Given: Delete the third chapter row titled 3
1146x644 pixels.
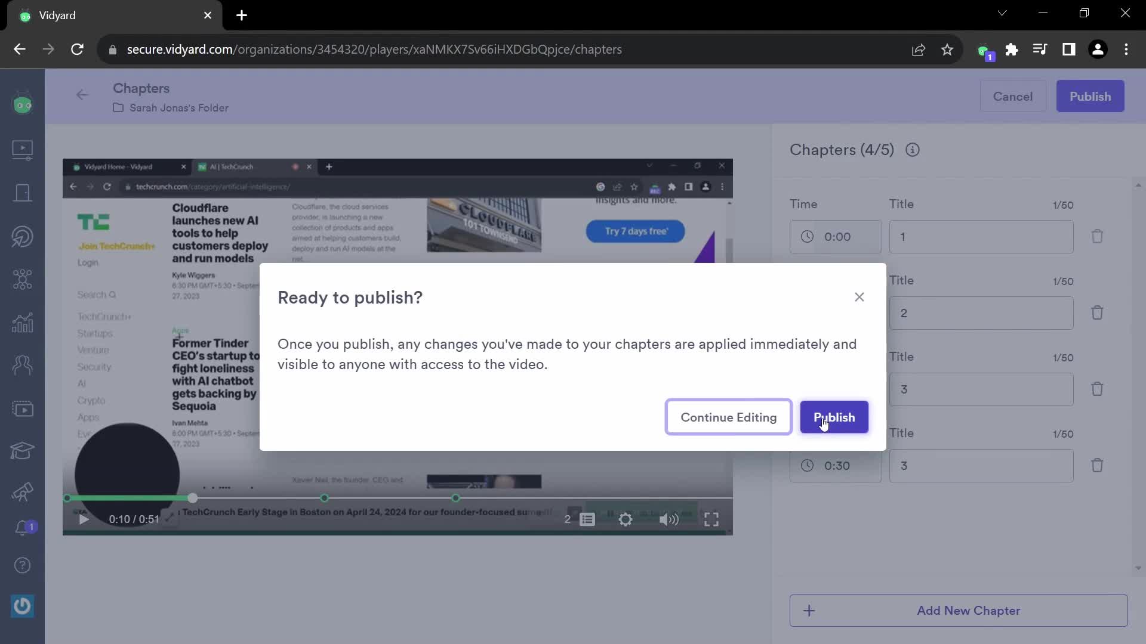Looking at the screenshot, I should (1097, 389).
